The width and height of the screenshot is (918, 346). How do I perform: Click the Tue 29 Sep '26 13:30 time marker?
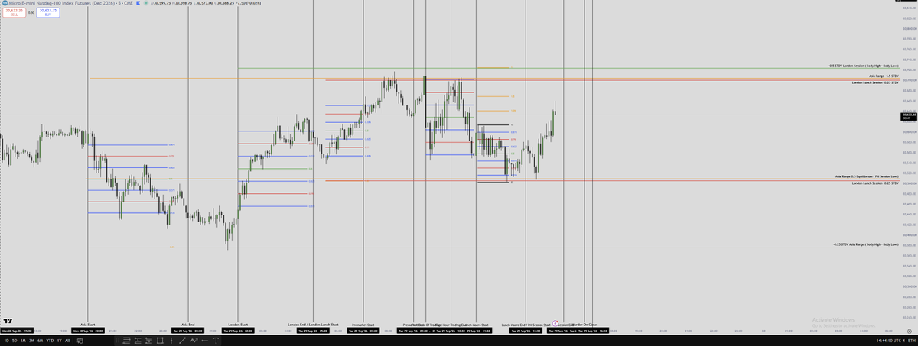pyautogui.click(x=526, y=331)
